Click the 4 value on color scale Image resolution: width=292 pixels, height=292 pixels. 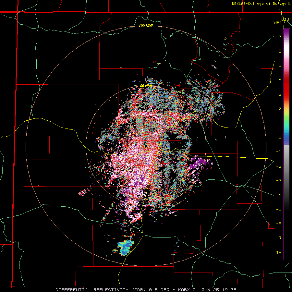click(x=280, y=80)
